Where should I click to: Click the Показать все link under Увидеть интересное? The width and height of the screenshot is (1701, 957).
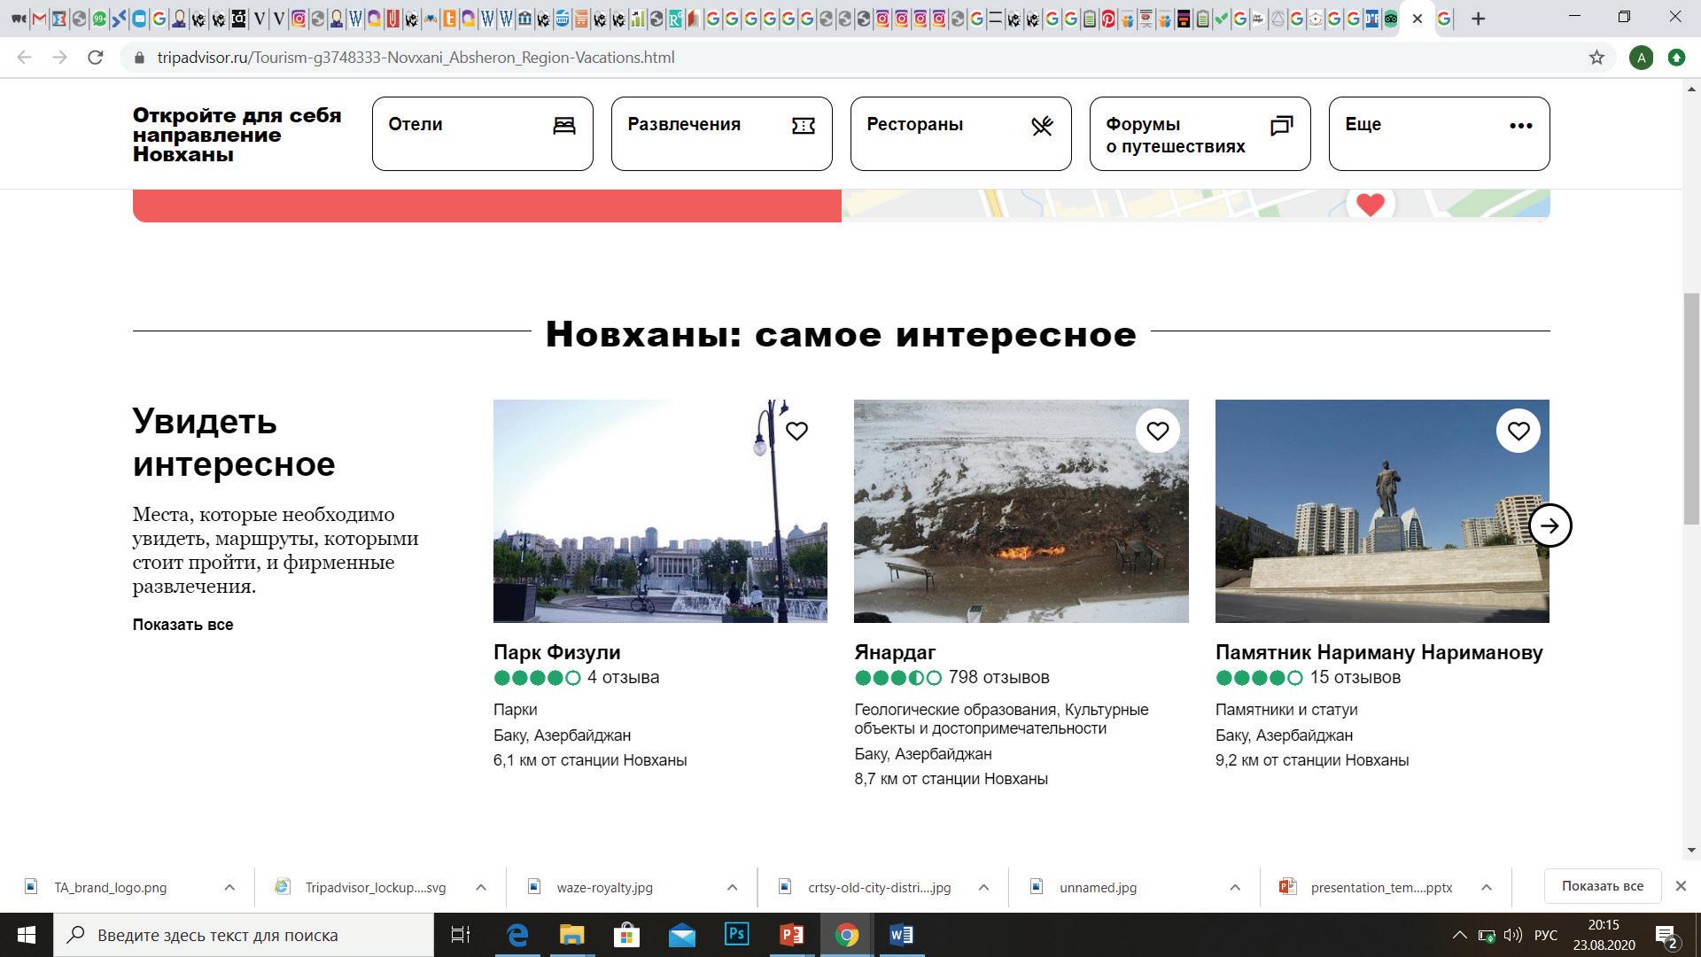click(x=183, y=625)
